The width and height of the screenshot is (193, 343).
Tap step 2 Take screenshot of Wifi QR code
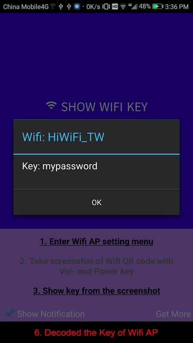coord(96,266)
